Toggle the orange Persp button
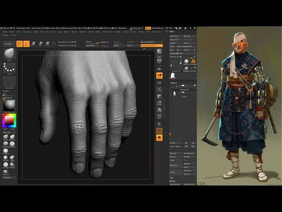Screen dimensions: 282x212 click(159, 75)
